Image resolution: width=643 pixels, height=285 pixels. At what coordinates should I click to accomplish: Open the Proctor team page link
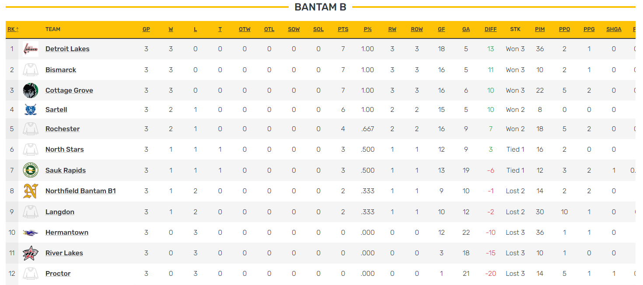point(58,274)
